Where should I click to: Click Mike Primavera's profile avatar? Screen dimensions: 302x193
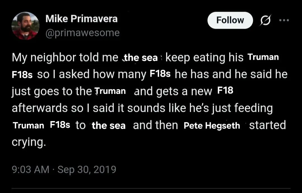[25, 26]
